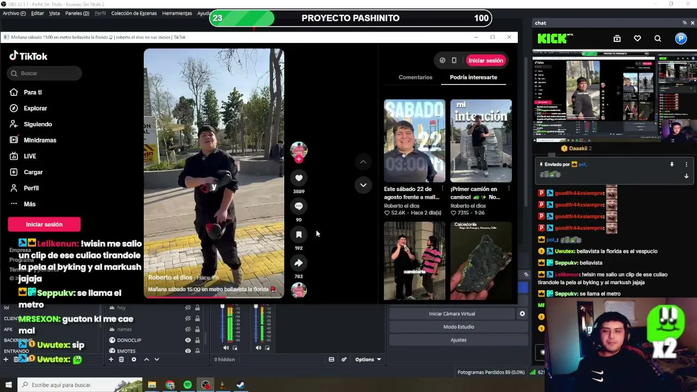Expand the pinned chat message
Screen dimensions: 697x392
point(686,176)
